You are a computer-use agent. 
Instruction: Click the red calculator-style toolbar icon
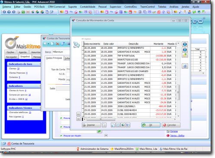pyautogui.click(x=130, y=12)
